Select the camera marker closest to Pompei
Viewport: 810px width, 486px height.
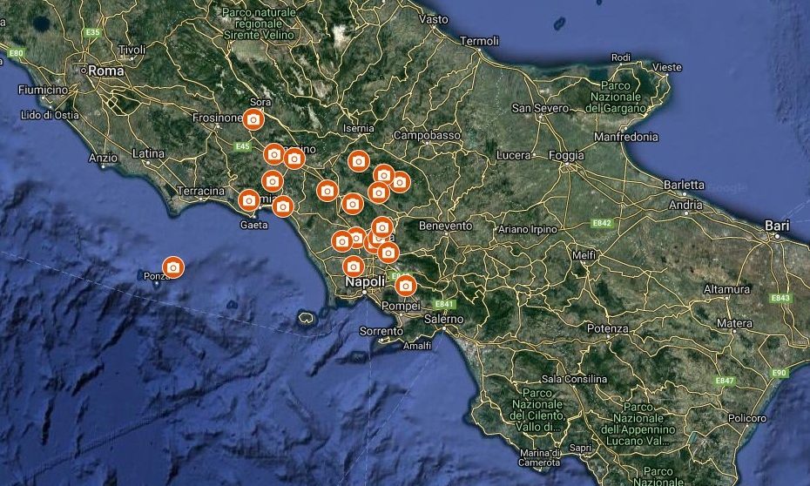pos(406,286)
